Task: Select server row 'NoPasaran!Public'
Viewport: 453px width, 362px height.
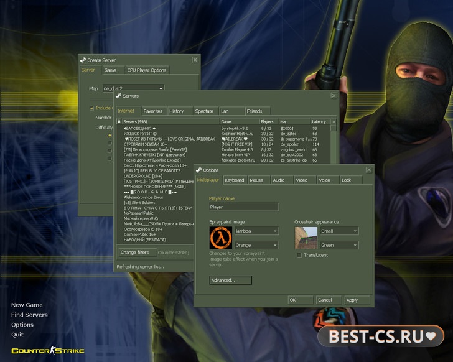Action: tap(156, 213)
